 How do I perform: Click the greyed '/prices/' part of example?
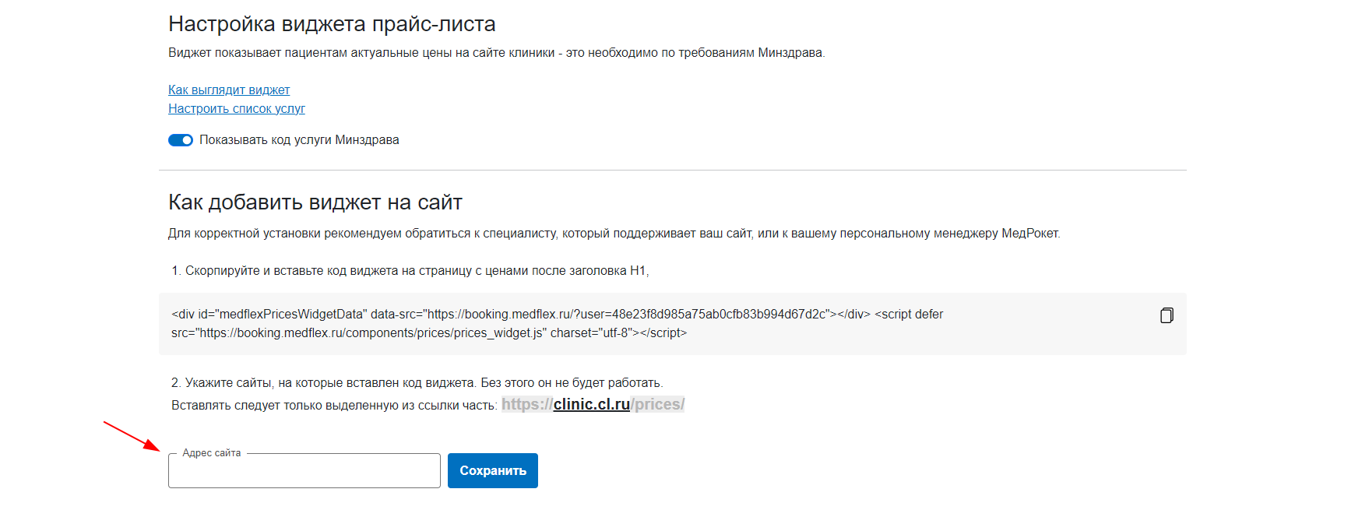pyautogui.click(x=657, y=404)
